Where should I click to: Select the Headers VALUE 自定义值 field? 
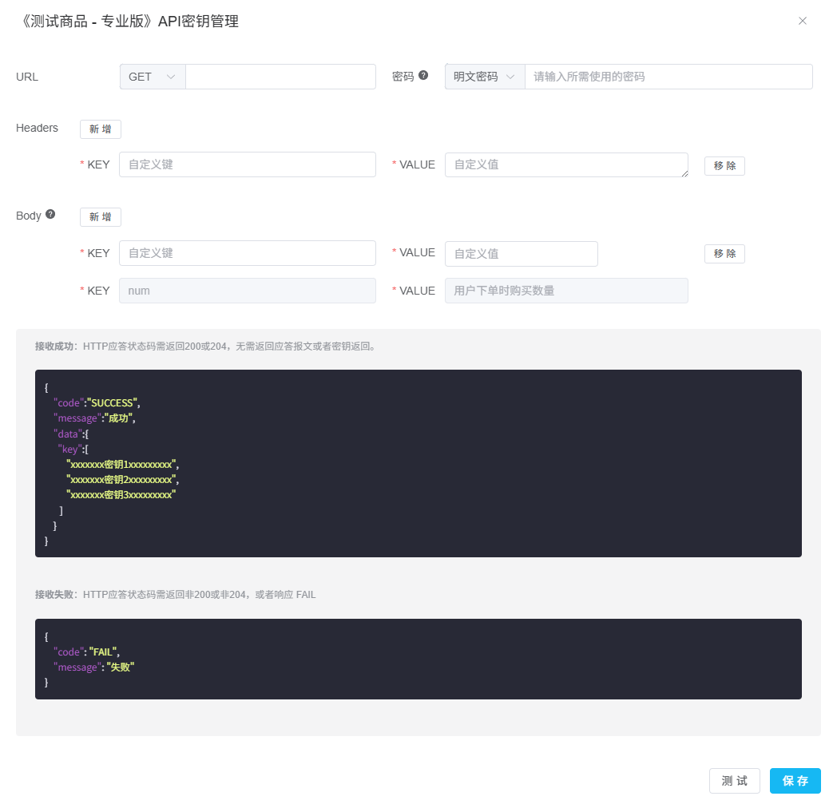tap(566, 164)
